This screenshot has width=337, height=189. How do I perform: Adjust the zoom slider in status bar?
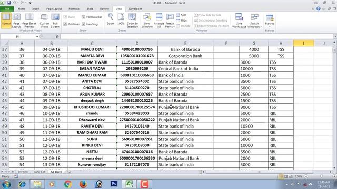321,176
